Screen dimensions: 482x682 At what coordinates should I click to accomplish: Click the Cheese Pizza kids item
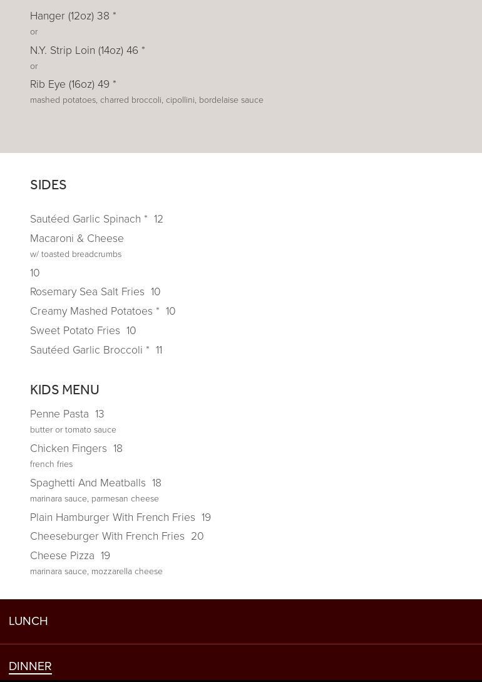(x=62, y=555)
